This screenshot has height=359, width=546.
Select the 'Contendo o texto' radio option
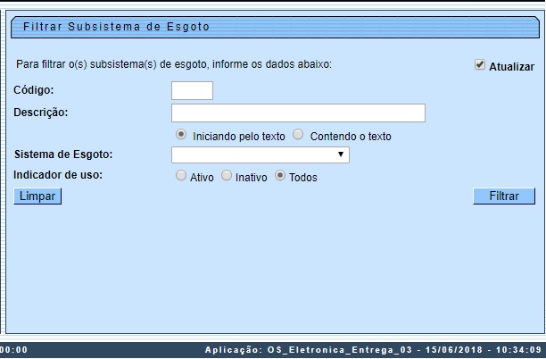point(298,135)
